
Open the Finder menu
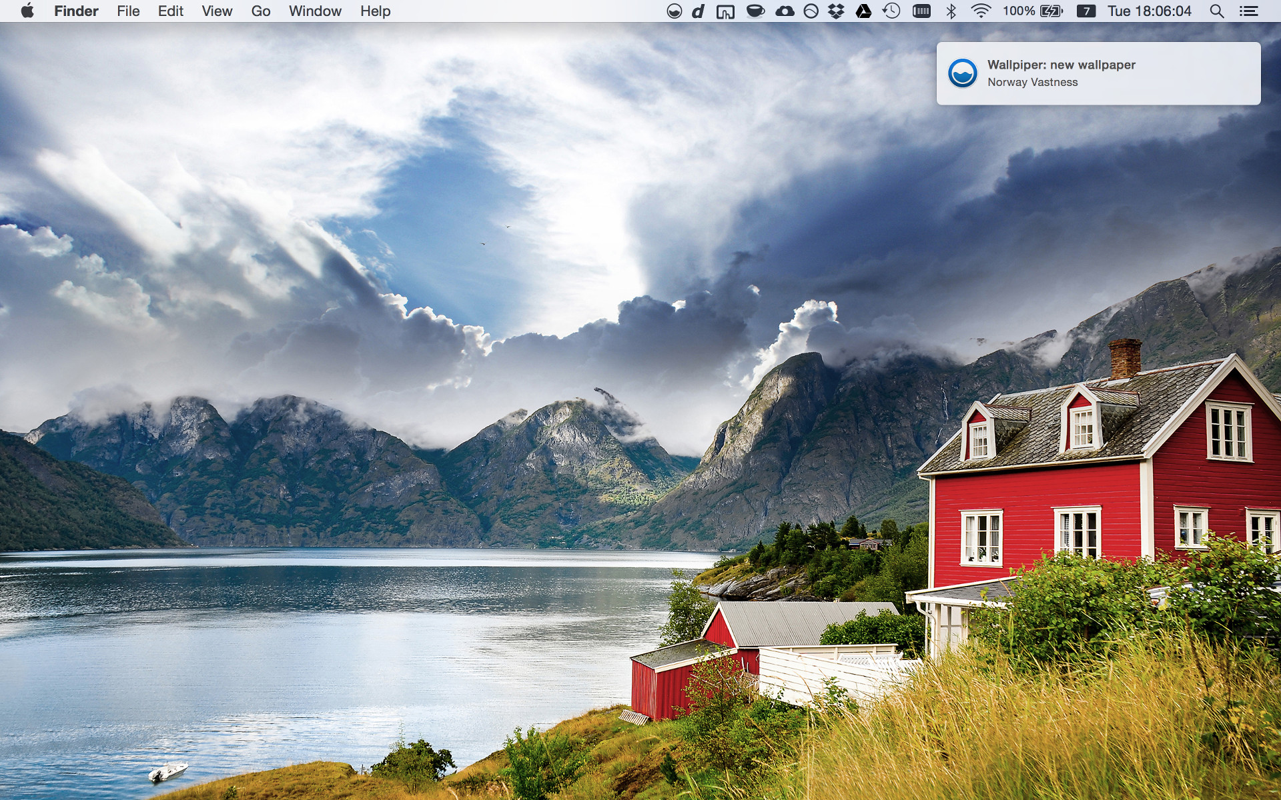coord(76,11)
